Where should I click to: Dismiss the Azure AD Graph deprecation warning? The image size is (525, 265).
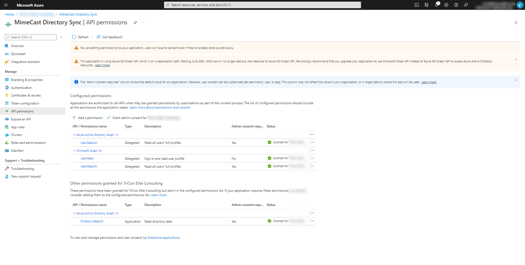tap(516, 60)
